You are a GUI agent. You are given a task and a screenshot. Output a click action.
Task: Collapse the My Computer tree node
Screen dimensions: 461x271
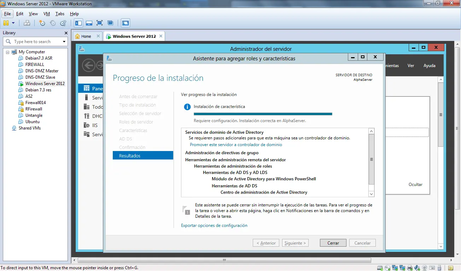pyautogui.click(x=8, y=52)
